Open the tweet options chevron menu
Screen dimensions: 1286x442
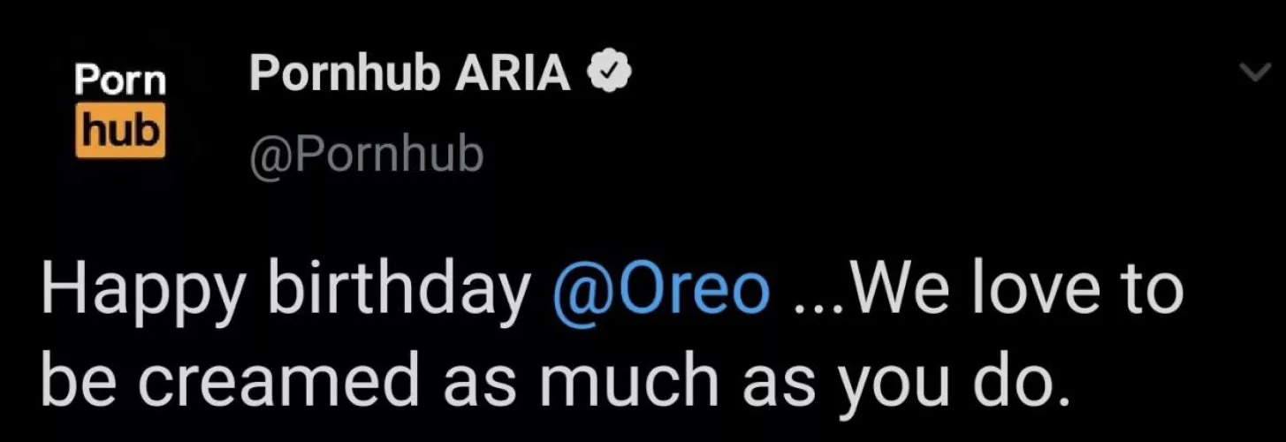click(x=1254, y=75)
